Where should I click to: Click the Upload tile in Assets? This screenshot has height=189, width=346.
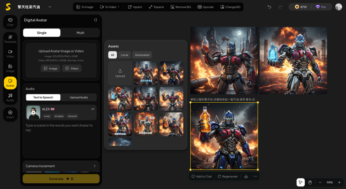(x=120, y=73)
